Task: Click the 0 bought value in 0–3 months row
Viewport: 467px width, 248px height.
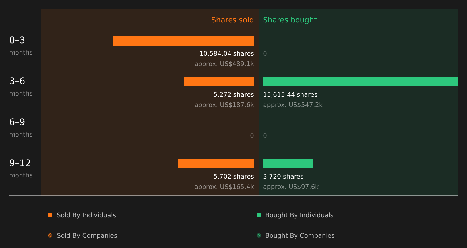Action: (265, 53)
